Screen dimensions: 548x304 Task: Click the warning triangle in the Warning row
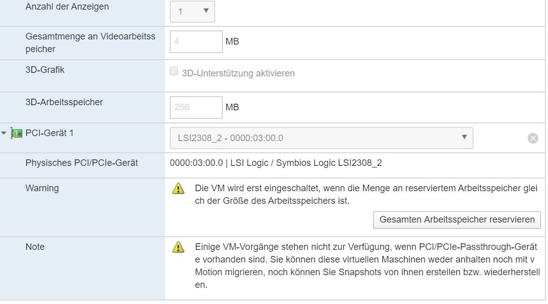tap(178, 189)
